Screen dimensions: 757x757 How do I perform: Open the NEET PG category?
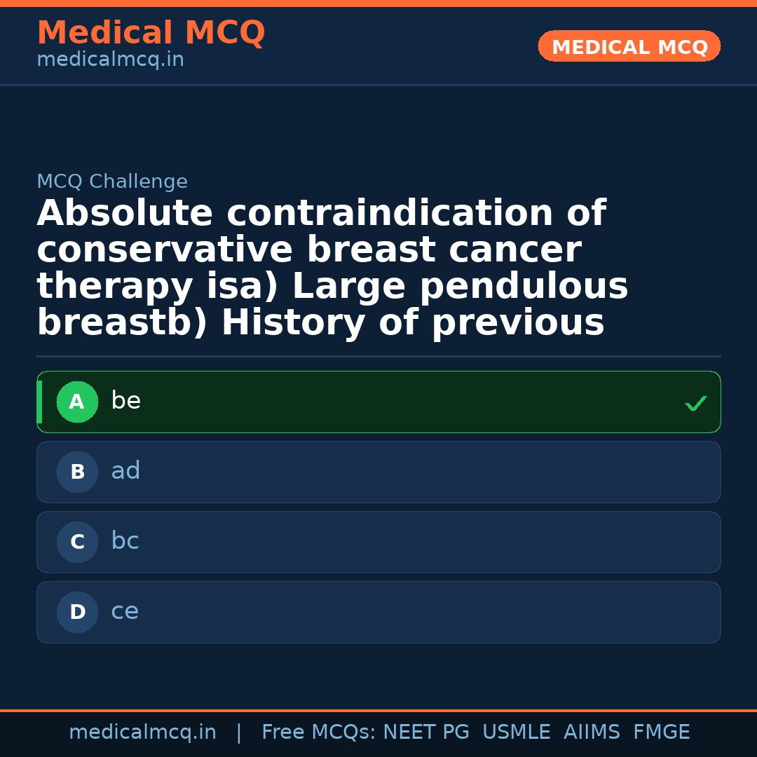click(425, 732)
